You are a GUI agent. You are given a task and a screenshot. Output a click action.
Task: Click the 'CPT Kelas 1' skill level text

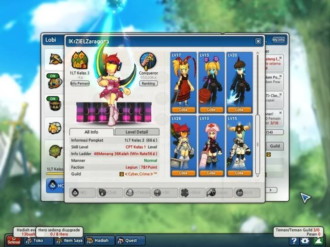tap(136, 147)
